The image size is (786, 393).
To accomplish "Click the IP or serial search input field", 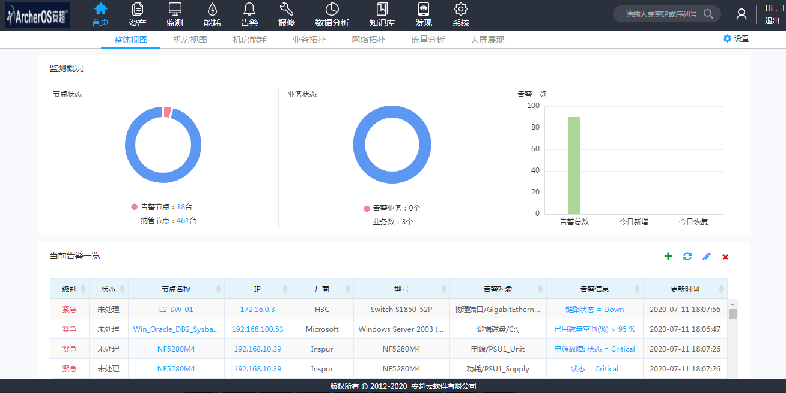I will pos(661,13).
